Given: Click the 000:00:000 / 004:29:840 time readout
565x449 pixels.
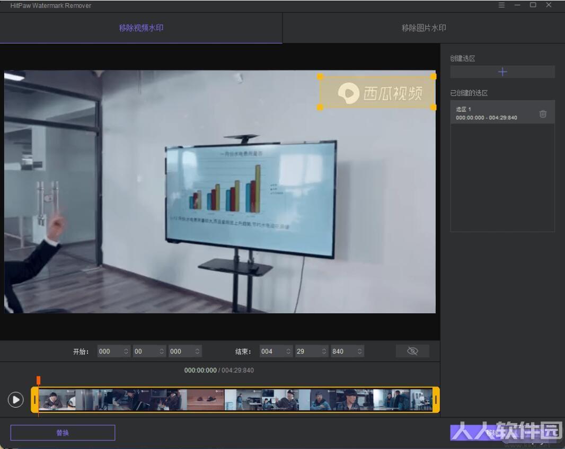Looking at the screenshot, I should pos(219,371).
